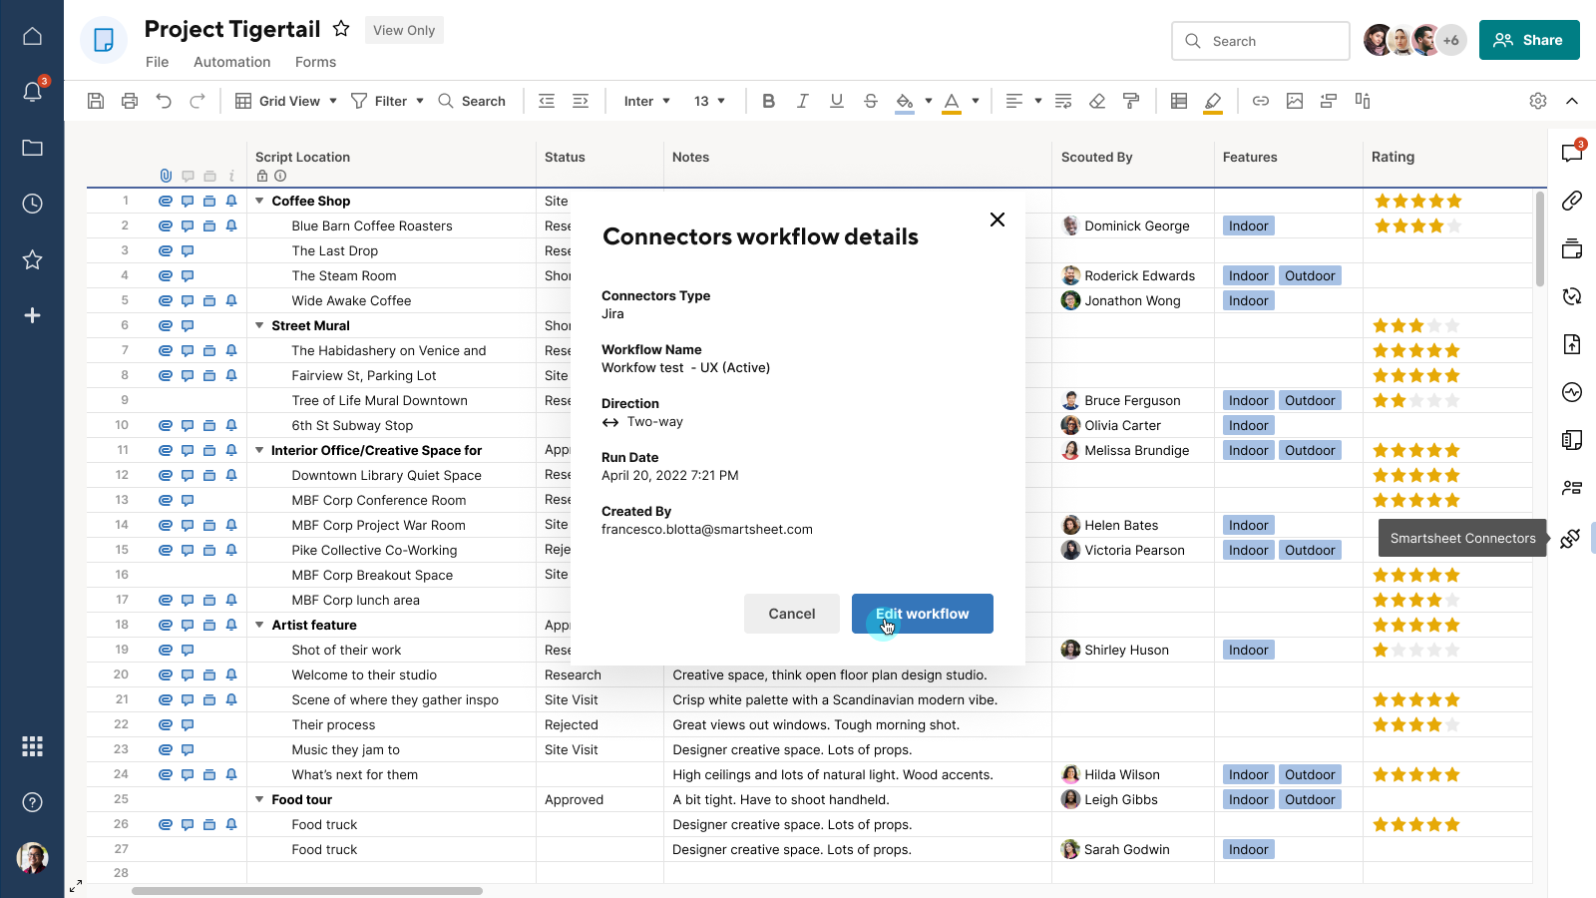The width and height of the screenshot is (1596, 898).
Task: Open the Automation menu
Action: point(231,62)
